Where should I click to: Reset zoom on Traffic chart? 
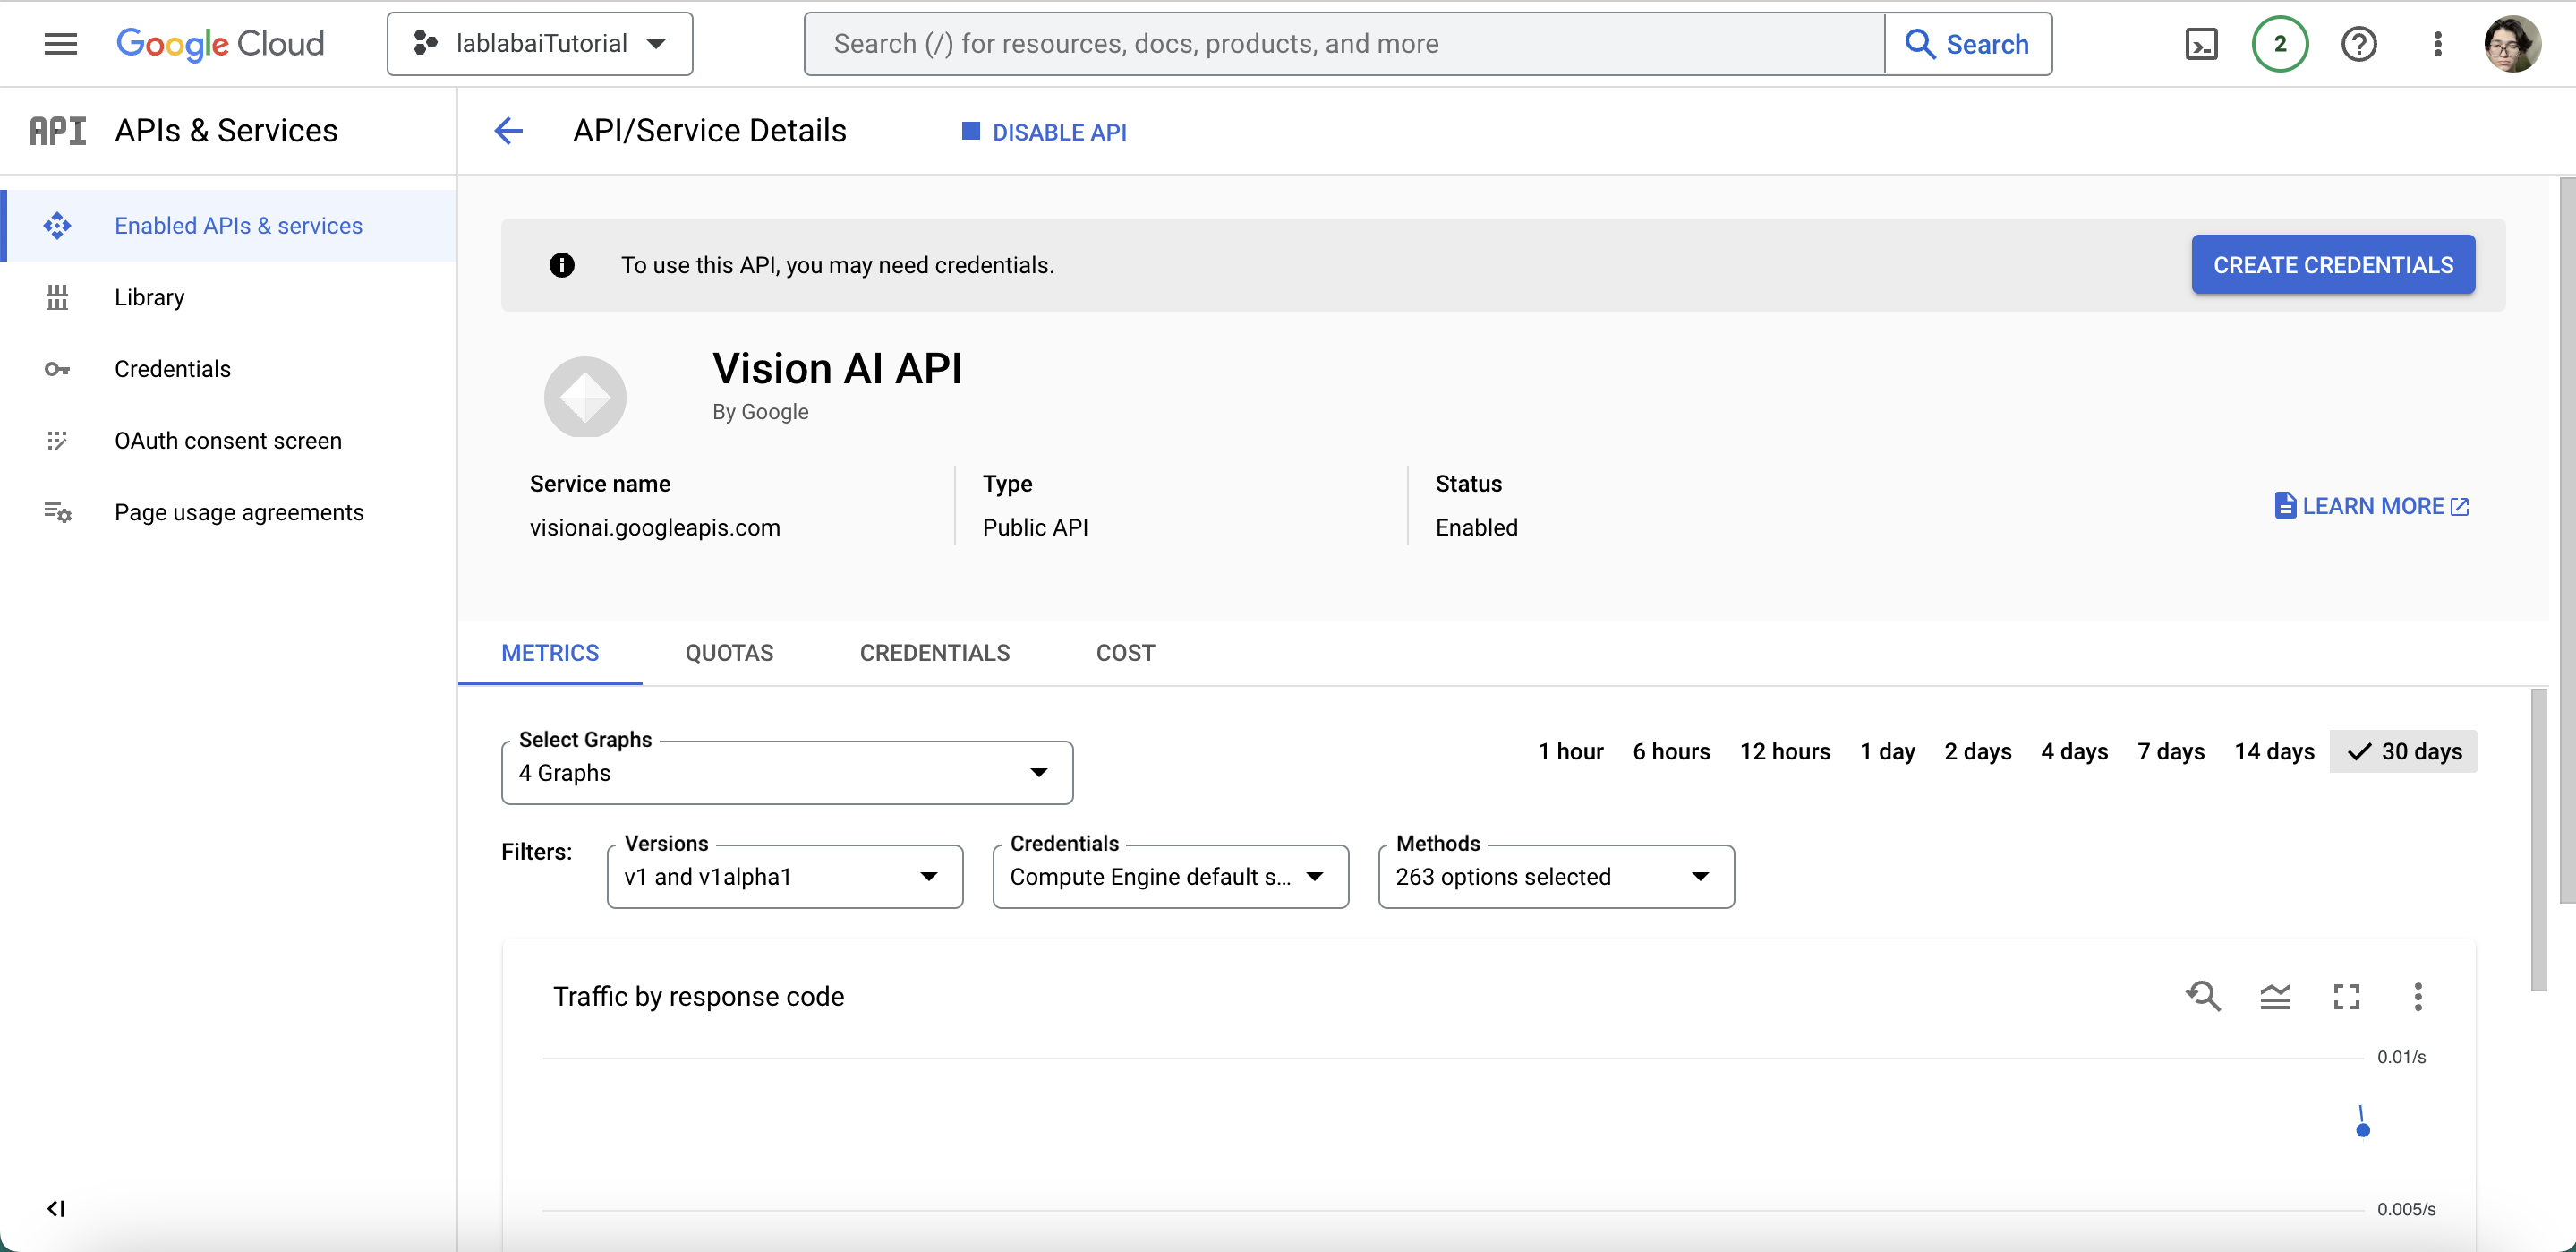click(x=2203, y=996)
